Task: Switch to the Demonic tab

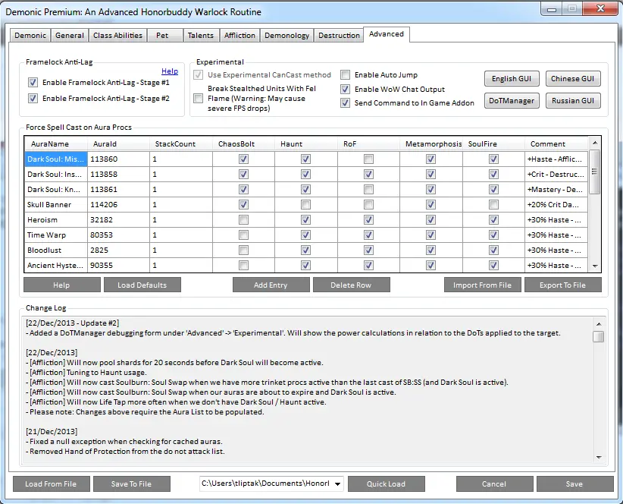Action: pos(30,36)
